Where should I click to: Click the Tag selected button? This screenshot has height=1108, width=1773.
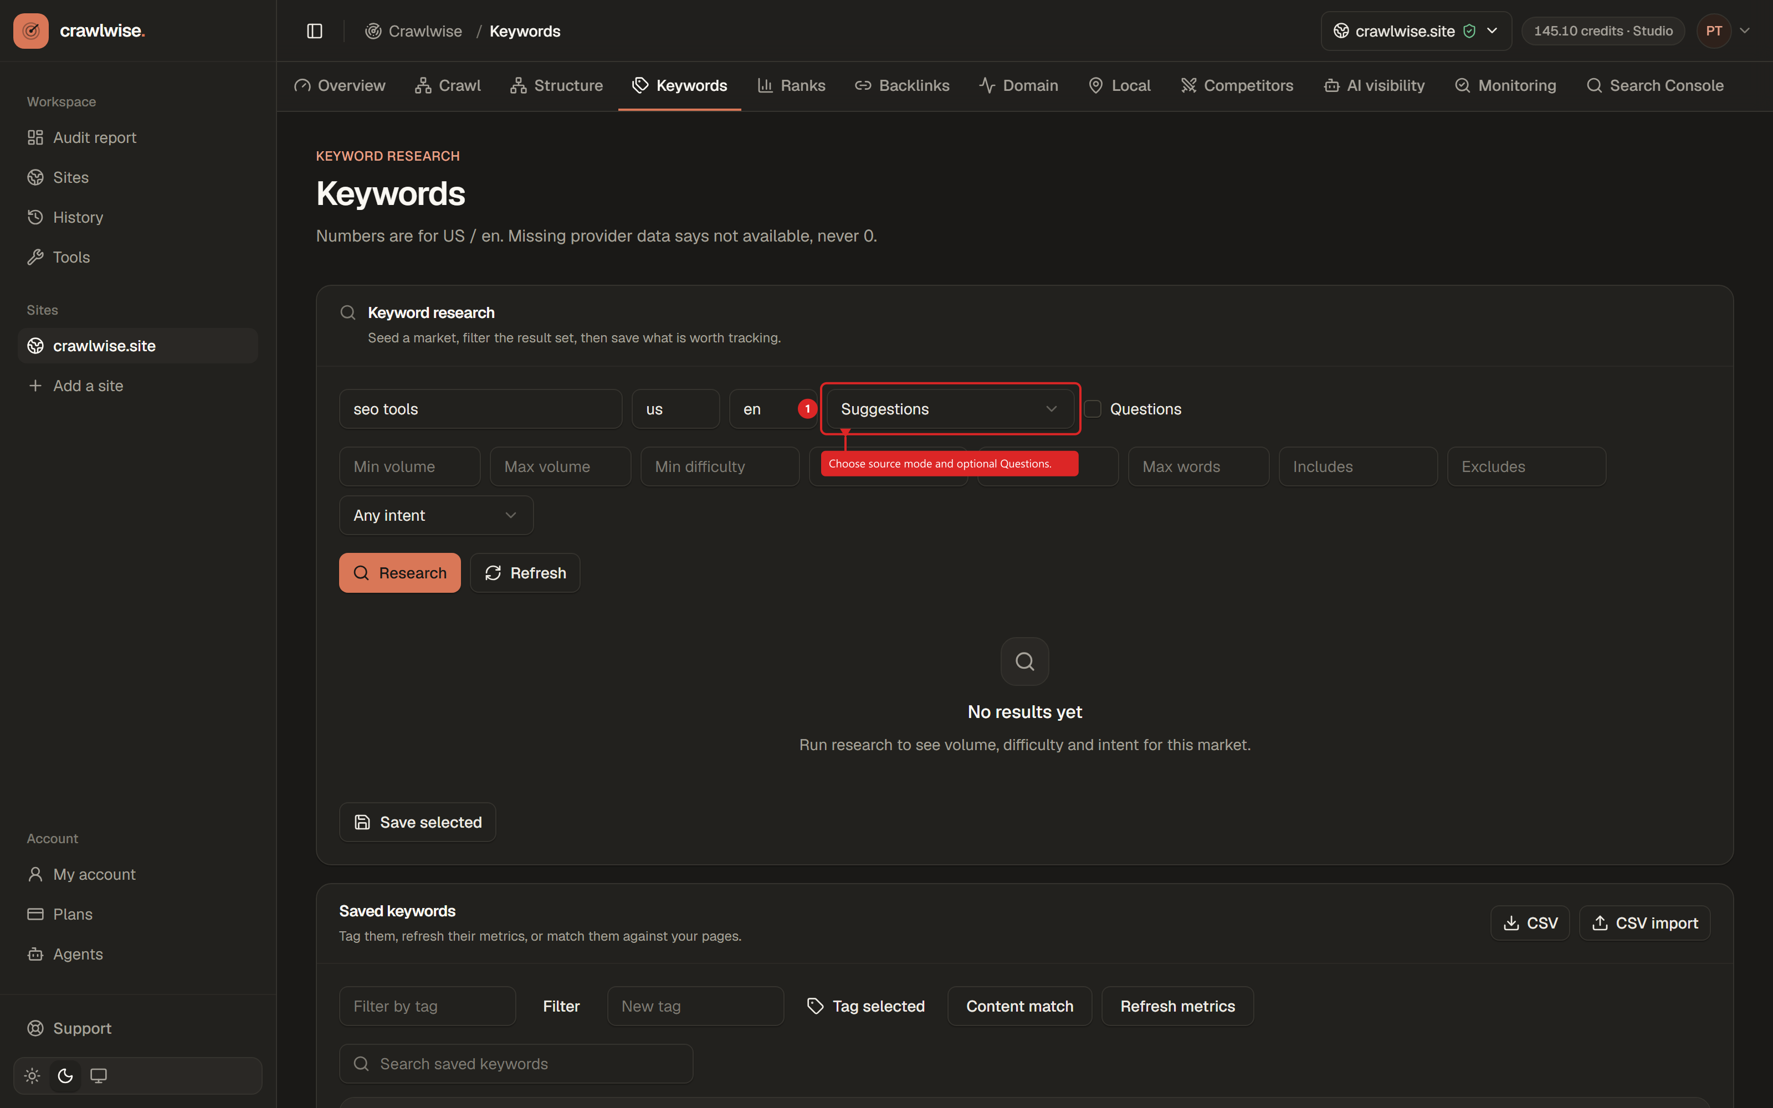866,1006
